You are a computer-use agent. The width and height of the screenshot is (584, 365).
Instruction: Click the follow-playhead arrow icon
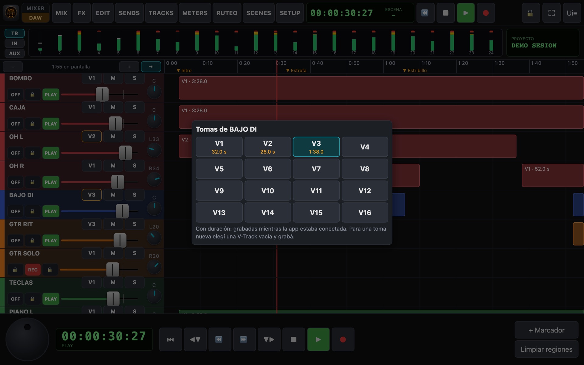(x=151, y=67)
